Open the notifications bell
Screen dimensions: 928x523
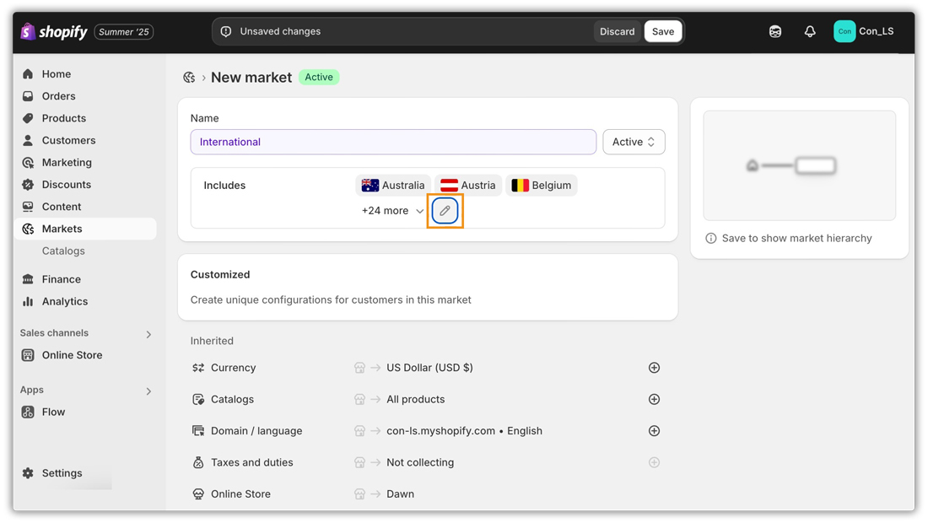(810, 31)
